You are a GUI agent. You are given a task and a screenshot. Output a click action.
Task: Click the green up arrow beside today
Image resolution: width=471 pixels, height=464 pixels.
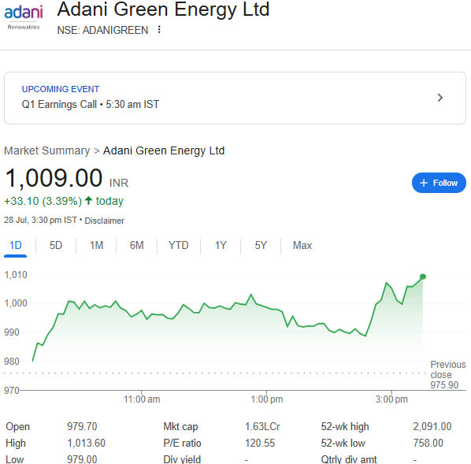pos(88,200)
